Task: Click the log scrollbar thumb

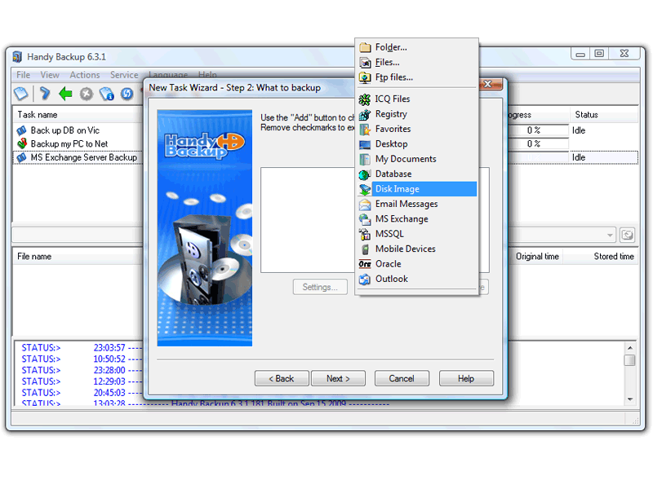Action: [x=629, y=360]
